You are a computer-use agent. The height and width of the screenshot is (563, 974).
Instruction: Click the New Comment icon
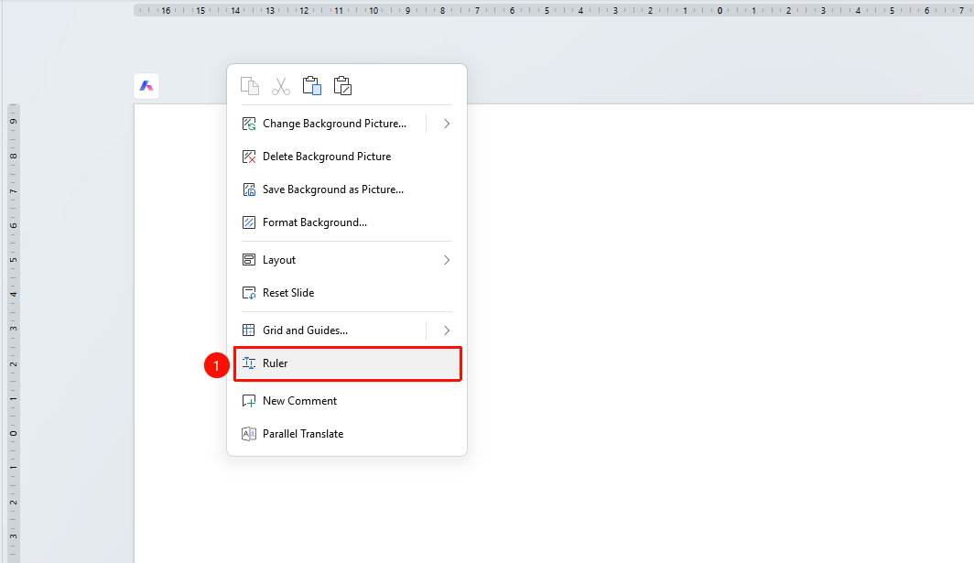[248, 401]
